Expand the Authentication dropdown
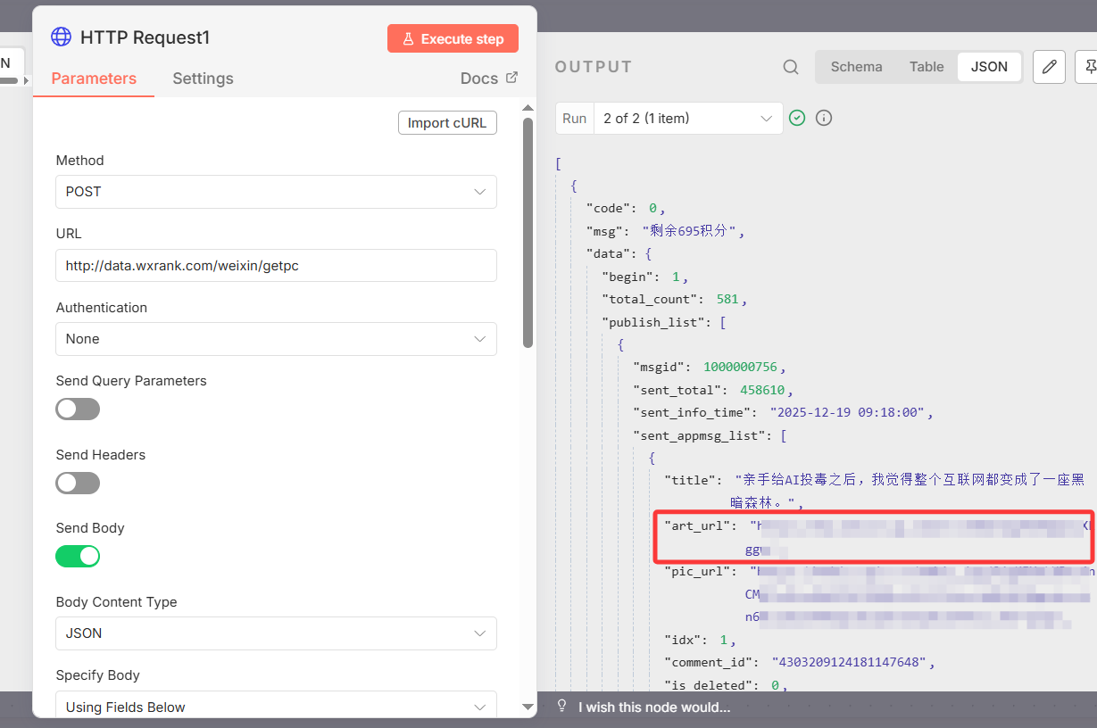This screenshot has height=728, width=1097. [276, 339]
